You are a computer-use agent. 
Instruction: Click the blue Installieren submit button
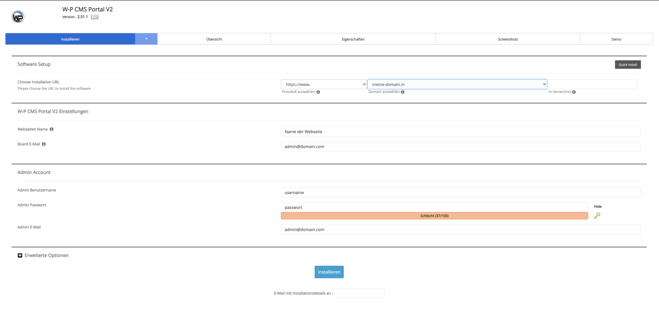pos(329,272)
